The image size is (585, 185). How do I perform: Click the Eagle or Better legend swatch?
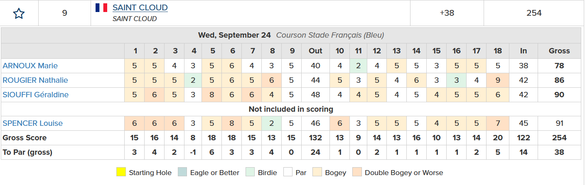(x=182, y=173)
